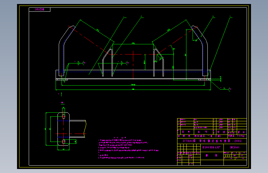Click the specification text starting with "B500"
The image size is (268, 173).
click(211, 147)
